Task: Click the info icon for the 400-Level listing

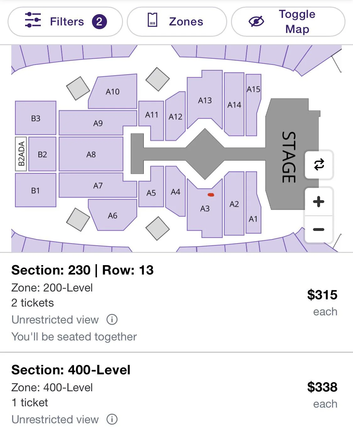Action: tap(112, 419)
